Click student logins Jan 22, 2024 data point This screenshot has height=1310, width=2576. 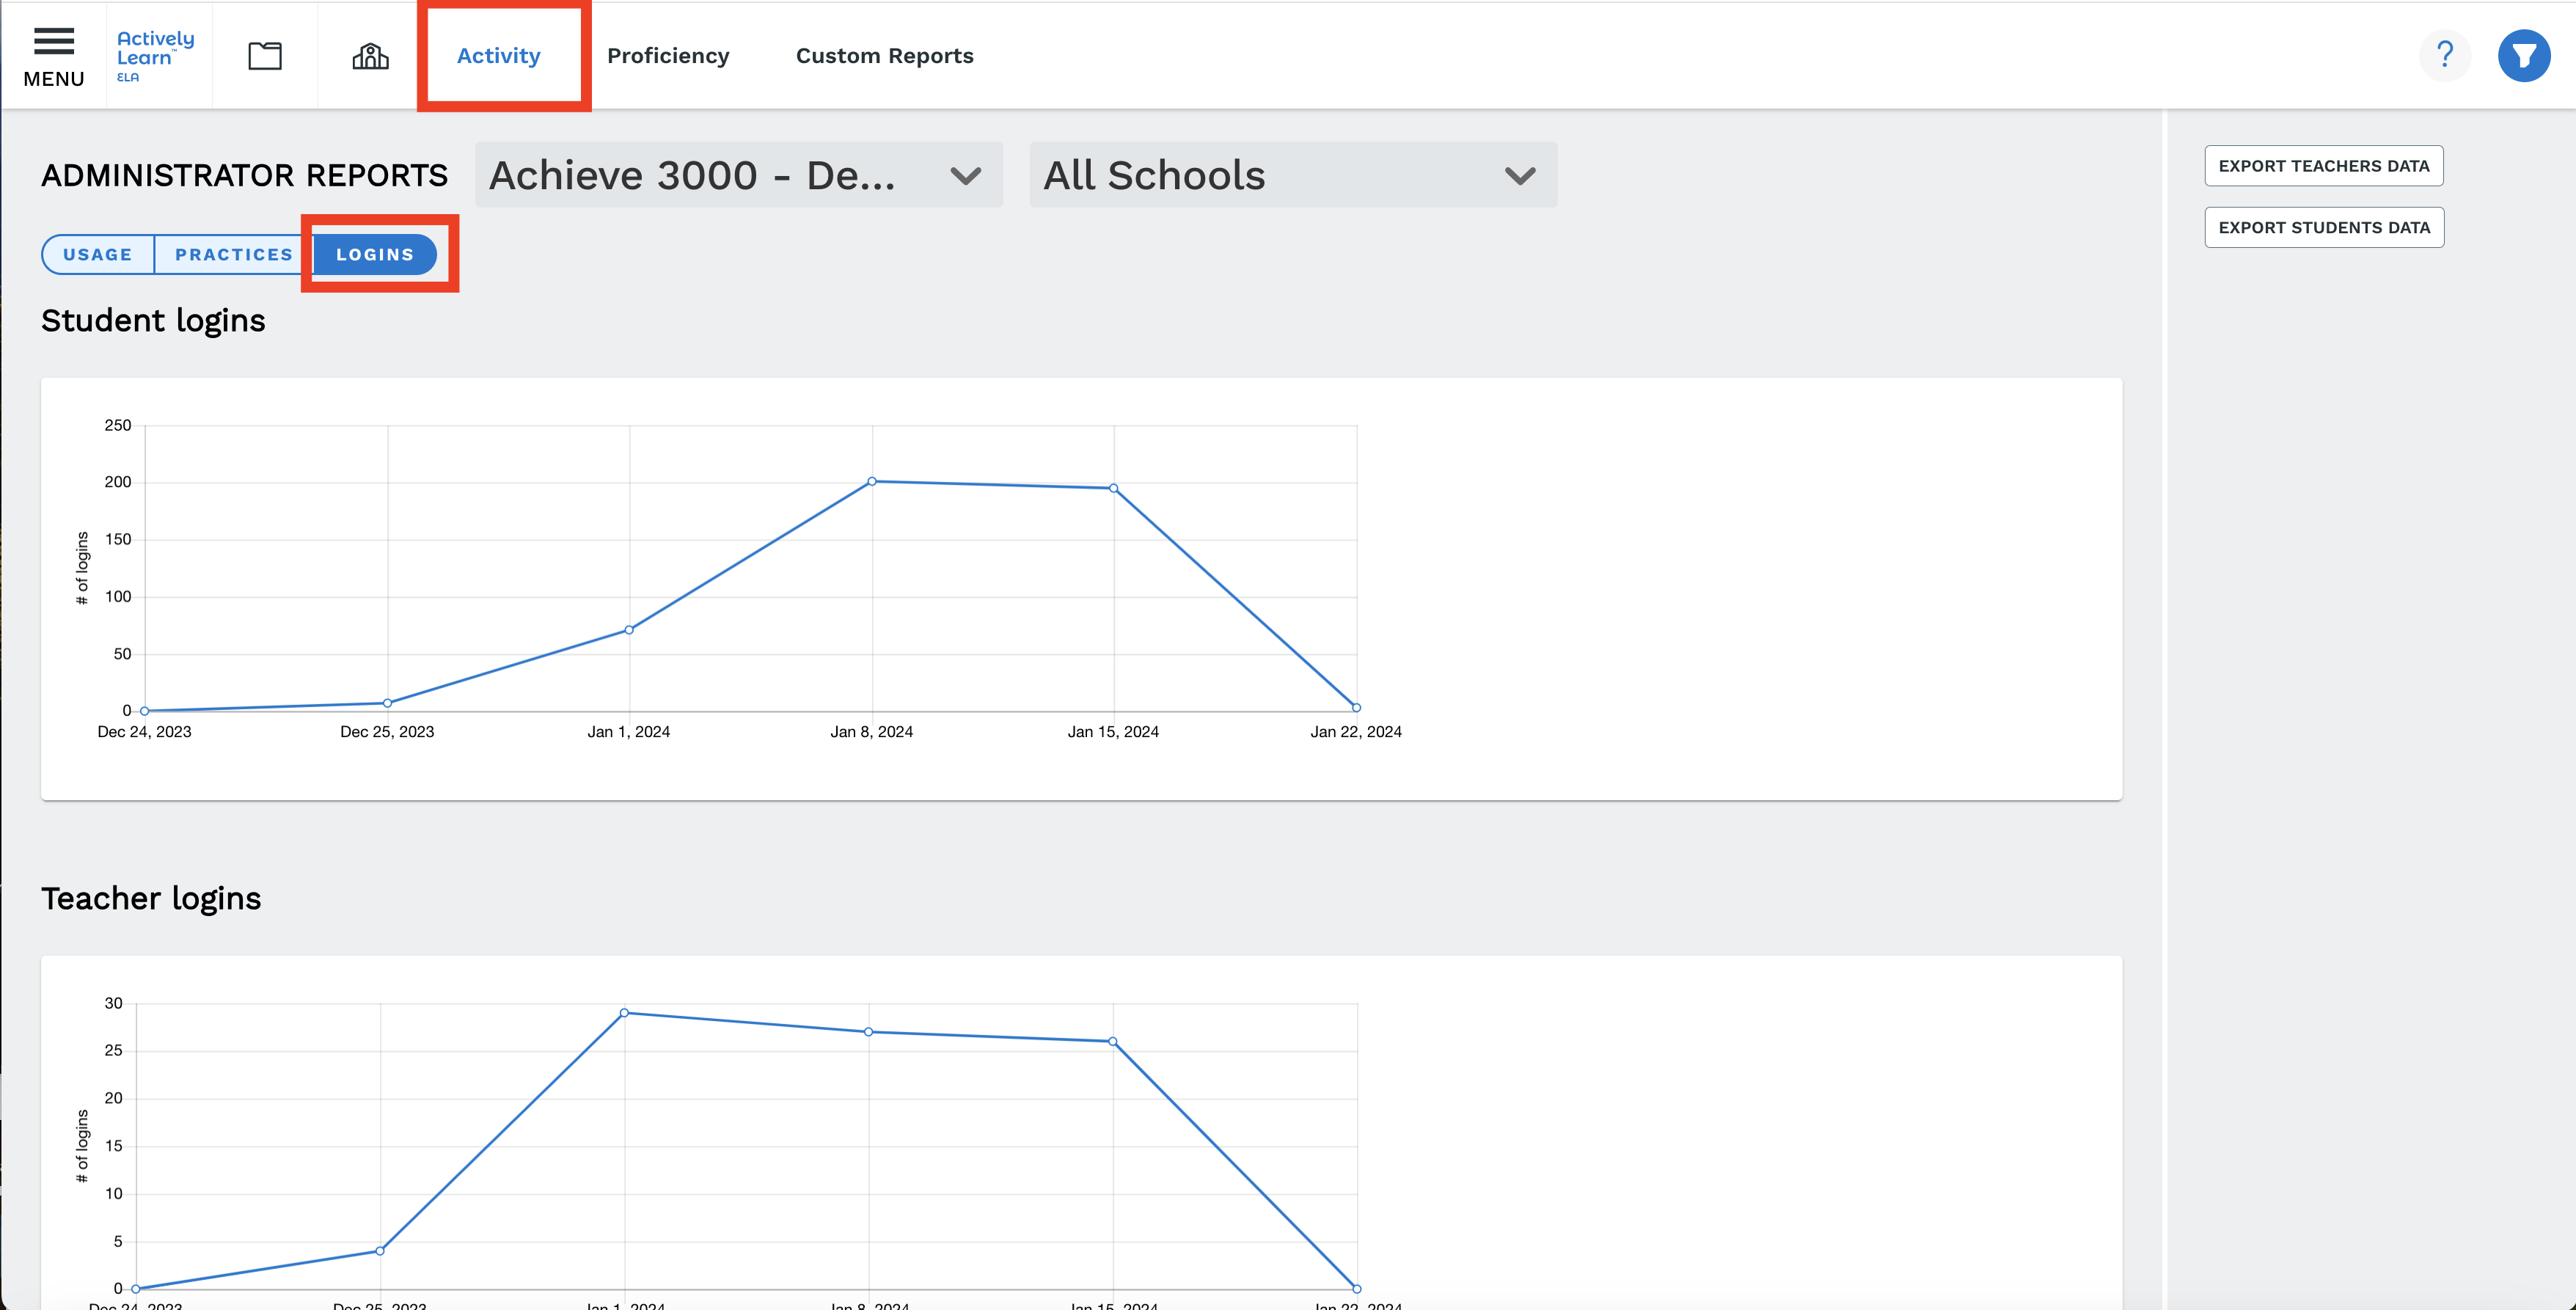click(1356, 707)
